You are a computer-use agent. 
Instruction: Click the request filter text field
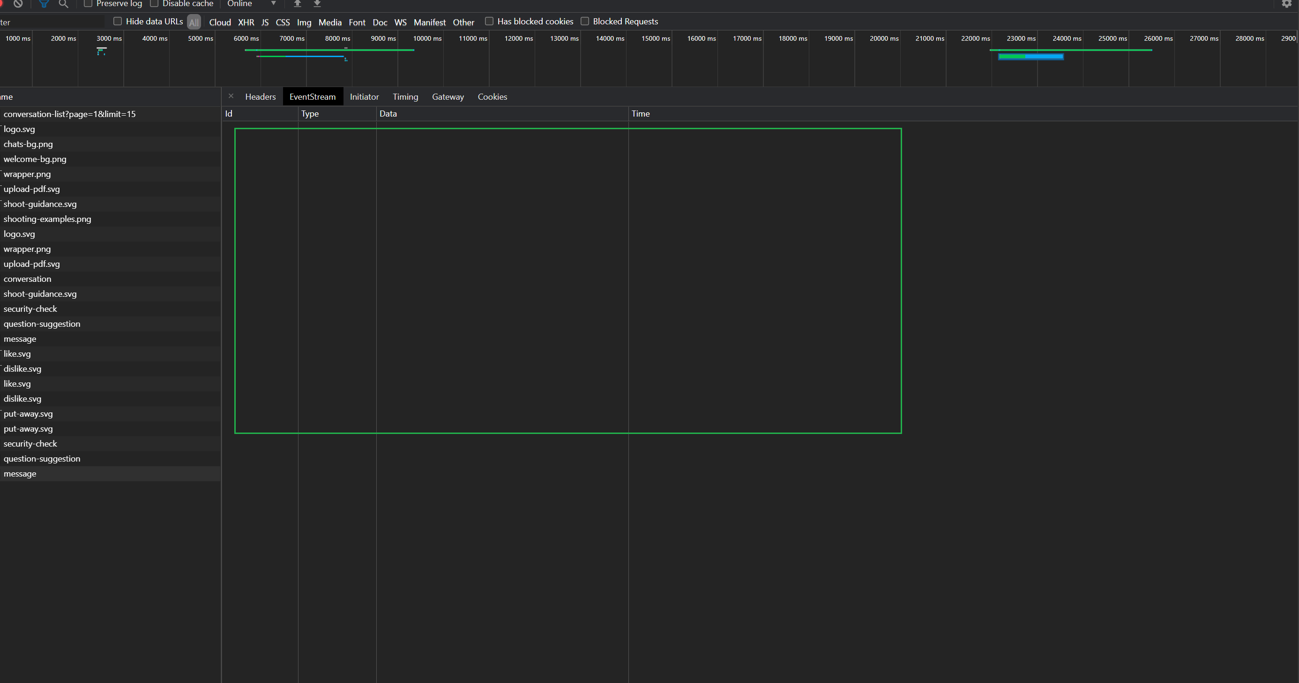tap(51, 22)
